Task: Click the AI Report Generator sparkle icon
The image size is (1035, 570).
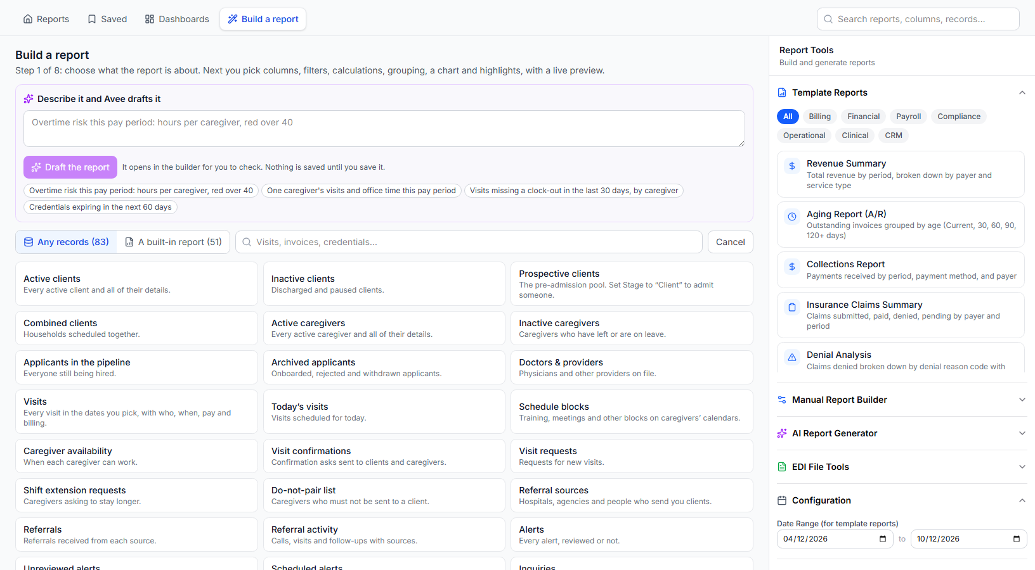Action: (x=782, y=433)
